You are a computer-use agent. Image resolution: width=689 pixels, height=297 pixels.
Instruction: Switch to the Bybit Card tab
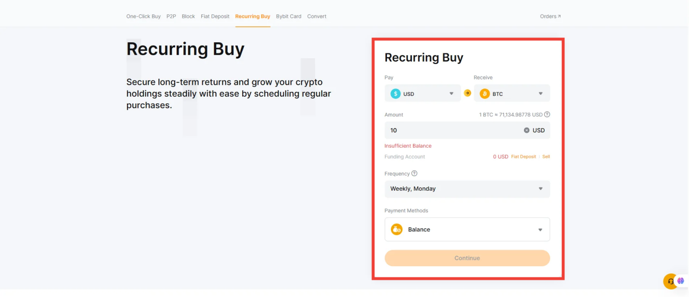click(289, 16)
